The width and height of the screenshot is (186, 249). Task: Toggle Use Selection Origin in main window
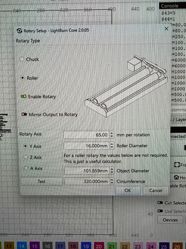pyautogui.click(x=160, y=211)
